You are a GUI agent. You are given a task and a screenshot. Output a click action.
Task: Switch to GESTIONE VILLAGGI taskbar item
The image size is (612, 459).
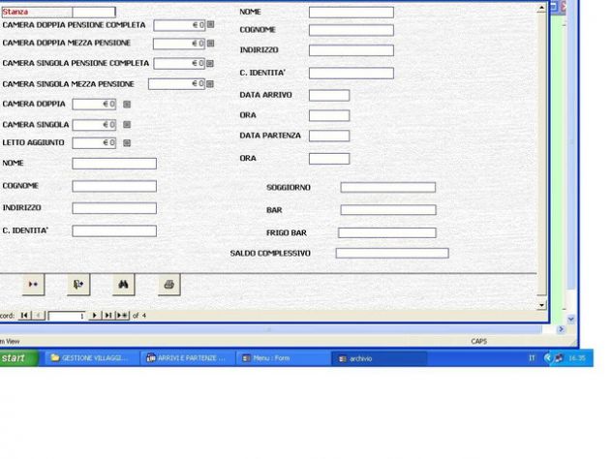coord(92,358)
